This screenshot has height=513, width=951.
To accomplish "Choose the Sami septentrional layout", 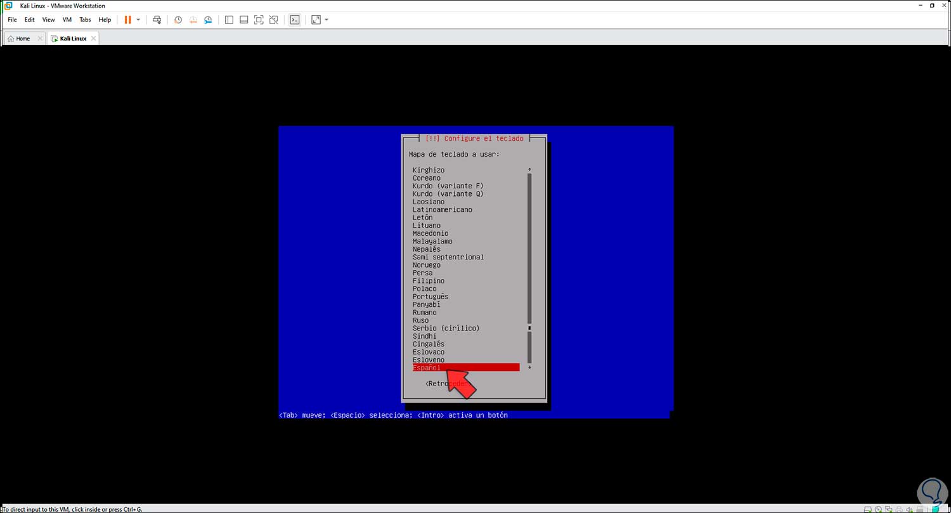I will (448, 257).
